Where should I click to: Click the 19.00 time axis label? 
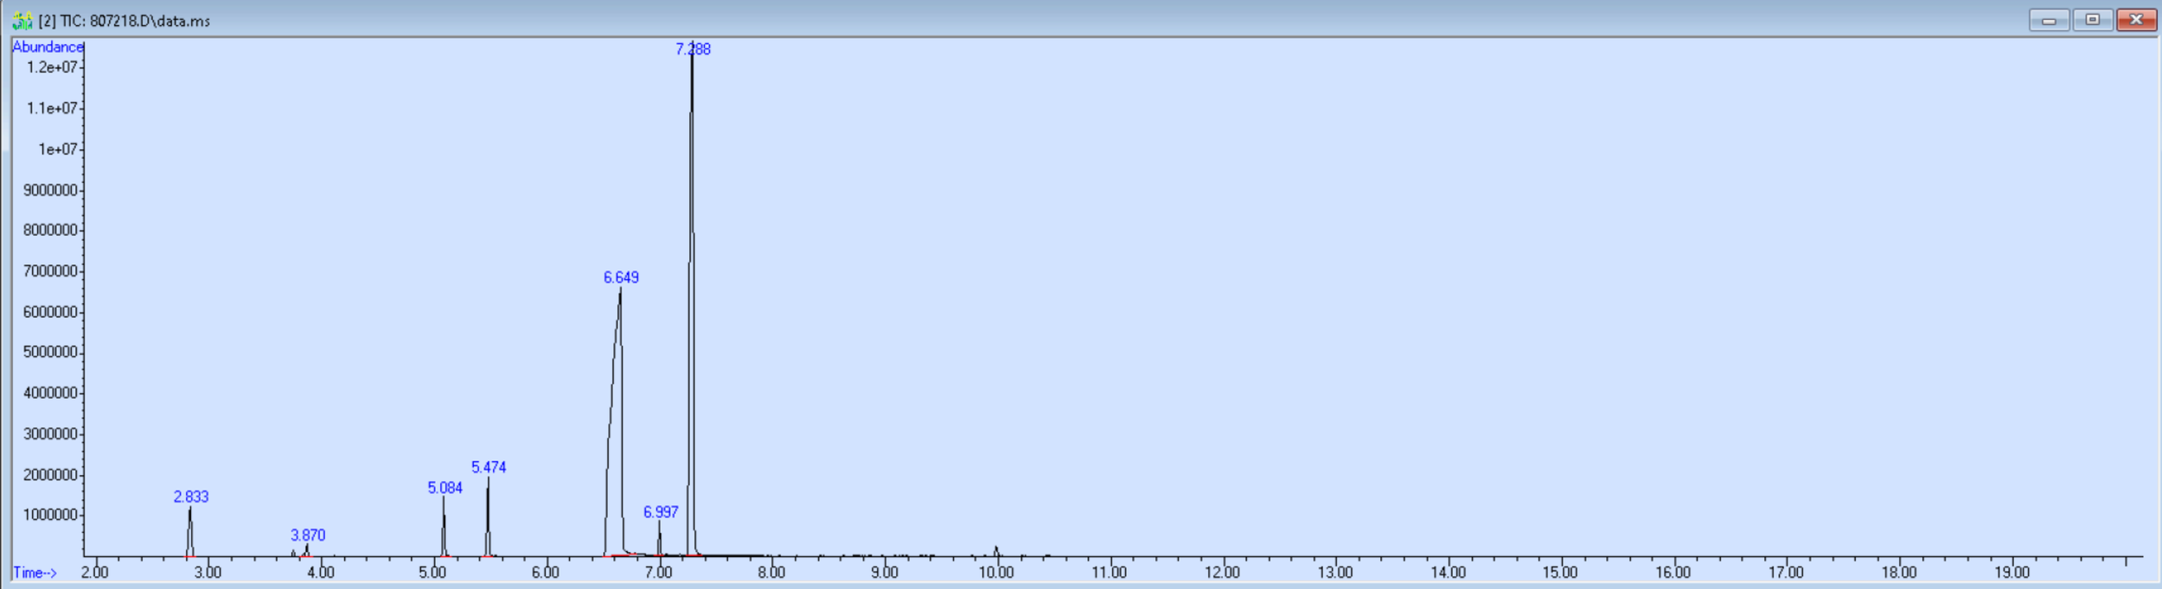[2012, 572]
